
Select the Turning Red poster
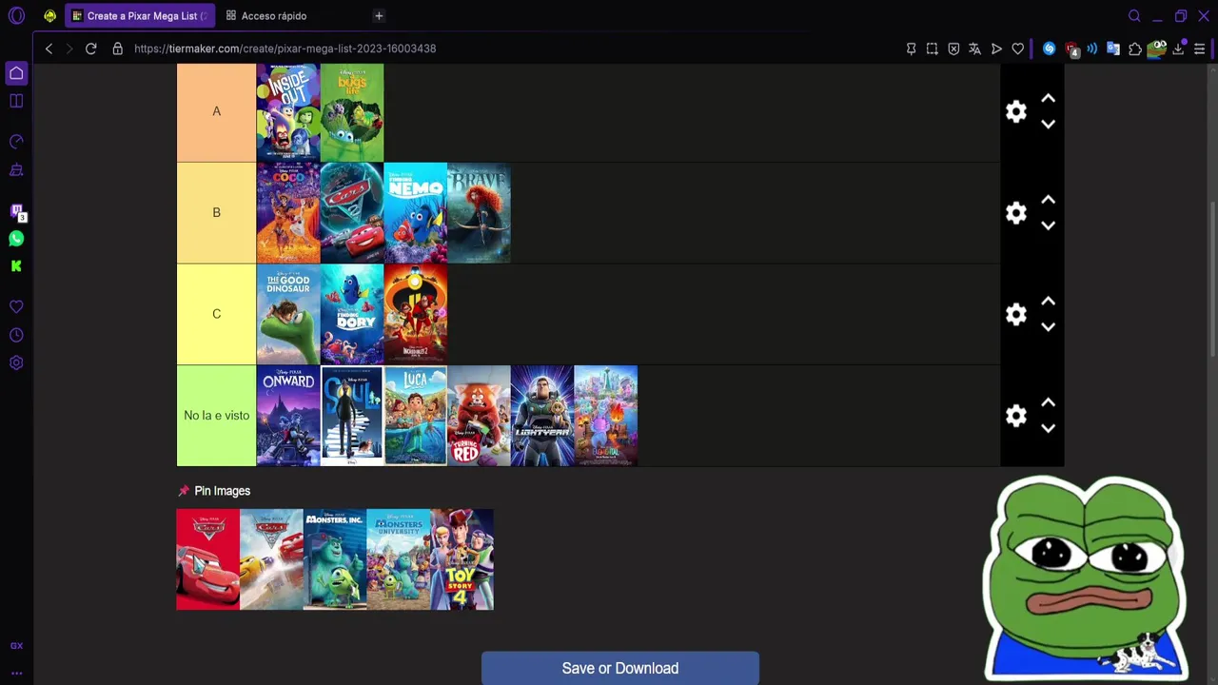(479, 416)
